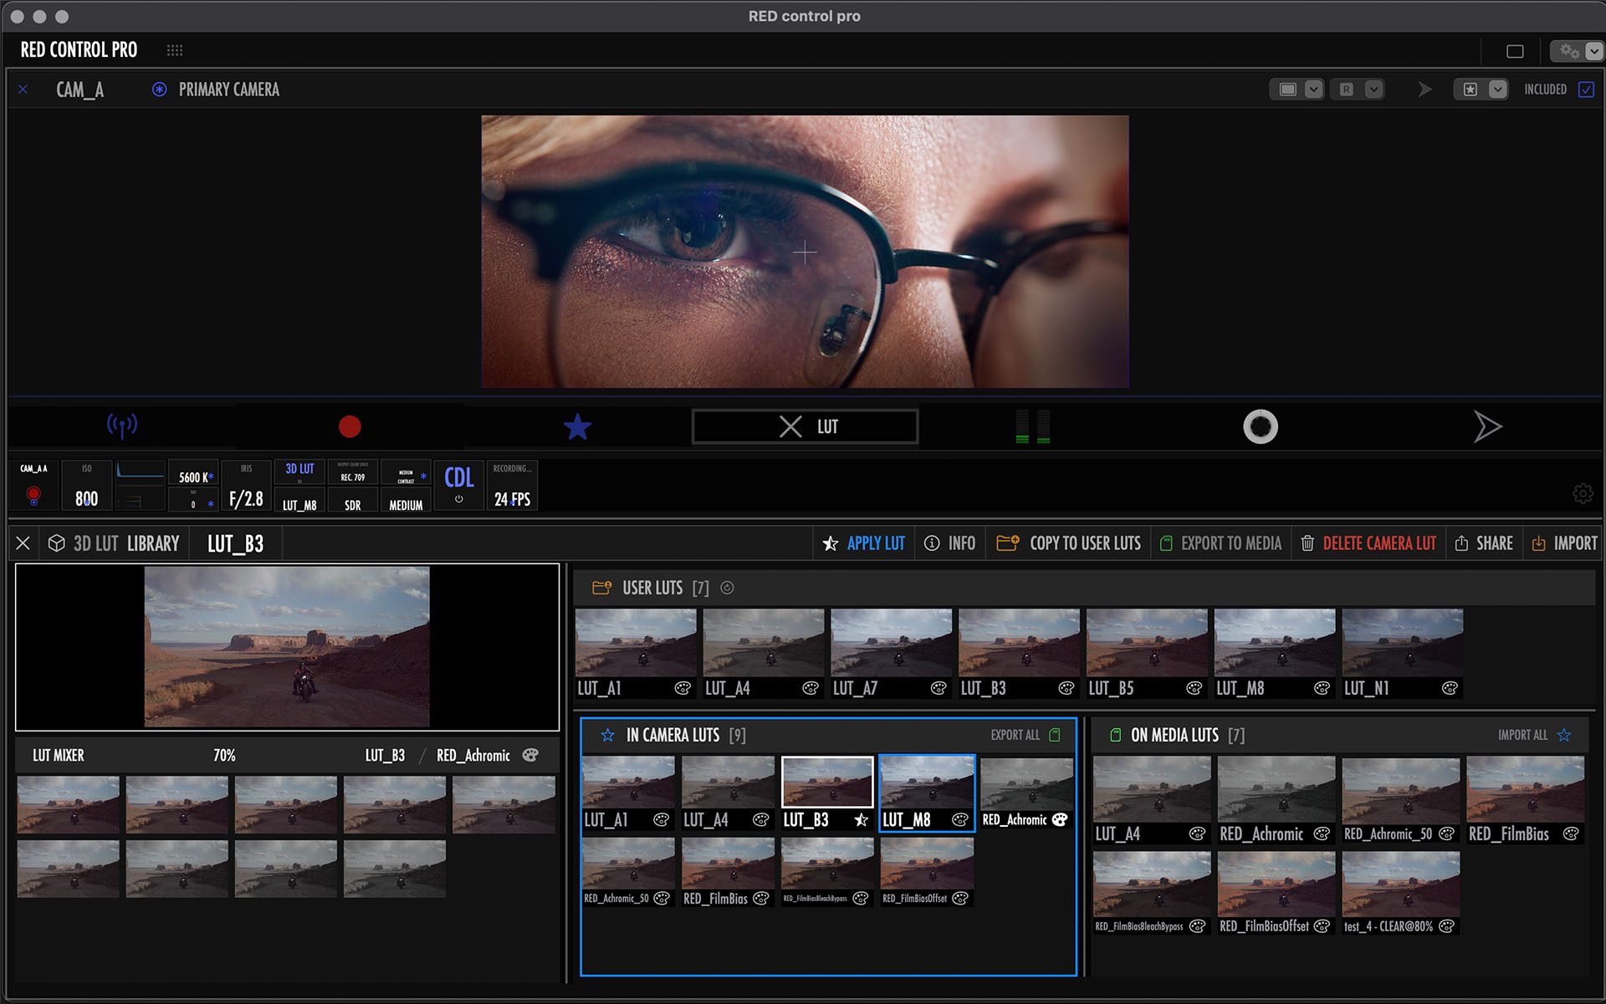Open the iris F/2.8 setting
This screenshot has height=1004, width=1606.
point(246,485)
